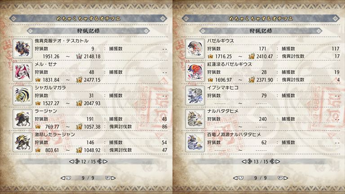The width and height of the screenshot is (345, 194).
Task: Select the ナルハタタヒメ monster icon
Action: tap(195, 119)
